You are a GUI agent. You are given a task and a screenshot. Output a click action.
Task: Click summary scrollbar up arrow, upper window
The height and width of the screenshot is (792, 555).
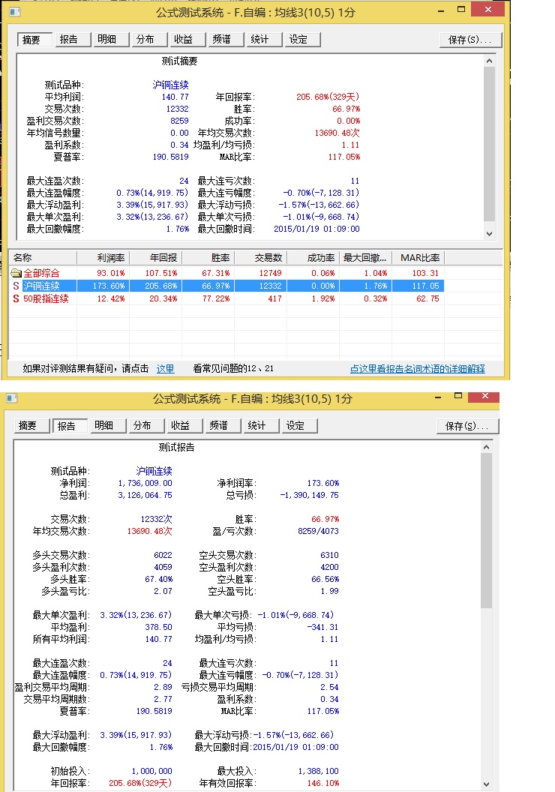pyautogui.click(x=489, y=61)
